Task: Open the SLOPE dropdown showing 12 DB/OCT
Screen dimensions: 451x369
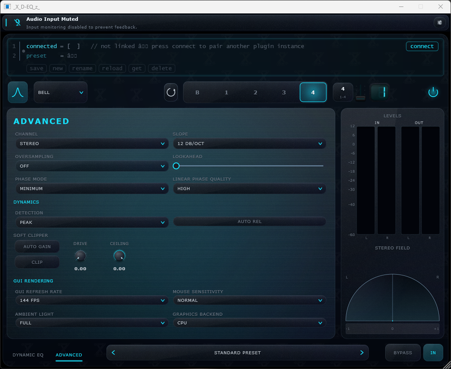Action: click(249, 144)
